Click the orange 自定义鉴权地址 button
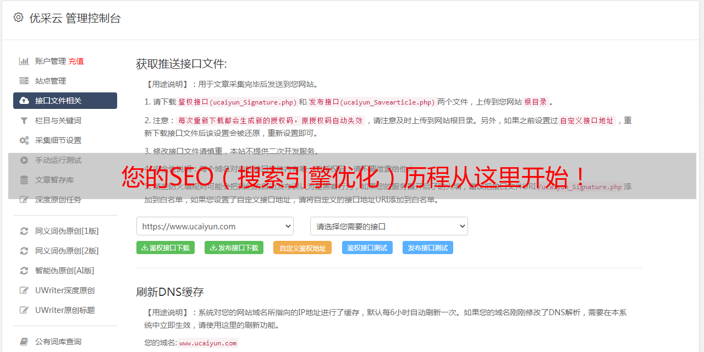The width and height of the screenshot is (704, 352). pyautogui.click(x=302, y=248)
